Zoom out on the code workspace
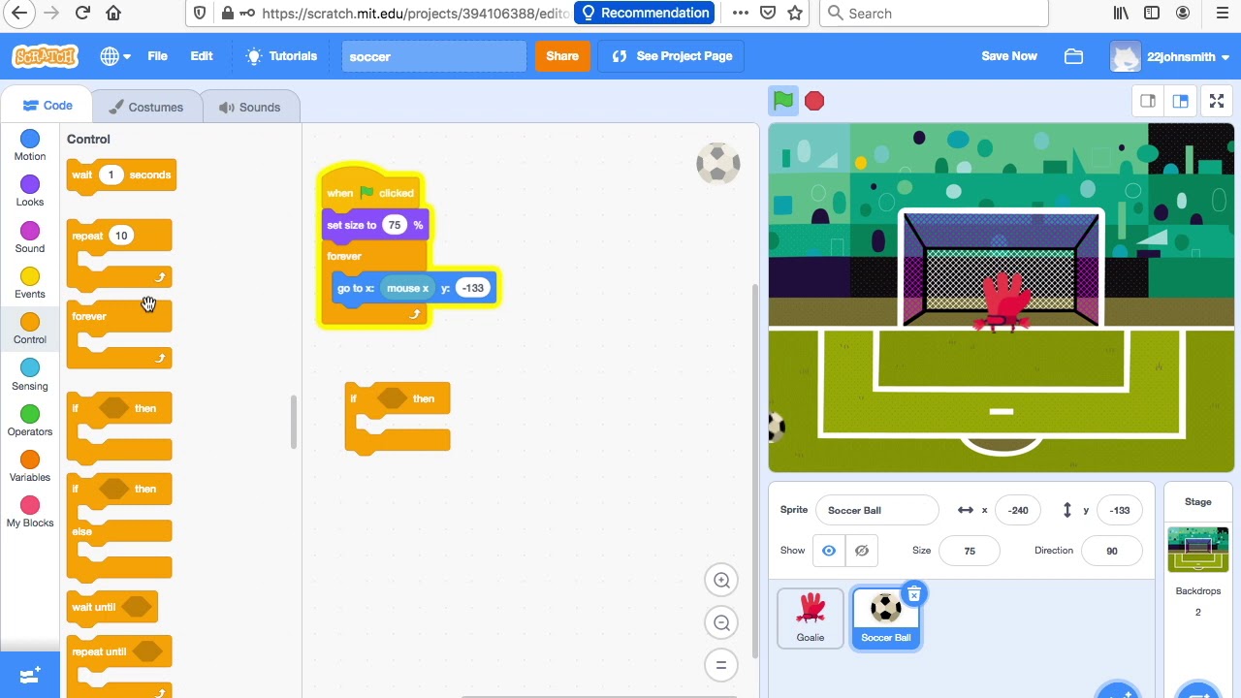Viewport: 1241px width, 698px height. pyautogui.click(x=721, y=623)
